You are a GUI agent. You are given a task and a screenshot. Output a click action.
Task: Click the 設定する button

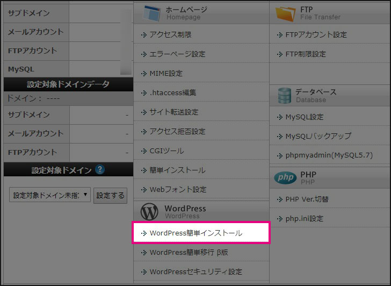pos(110,195)
